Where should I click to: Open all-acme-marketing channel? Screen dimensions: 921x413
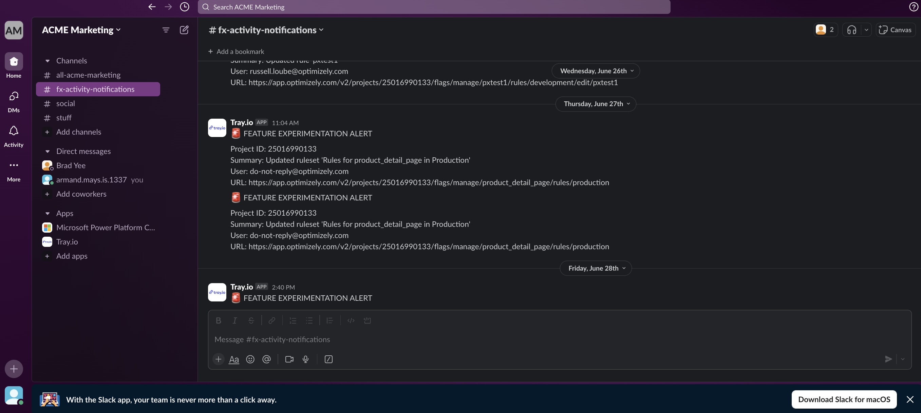coord(98,75)
